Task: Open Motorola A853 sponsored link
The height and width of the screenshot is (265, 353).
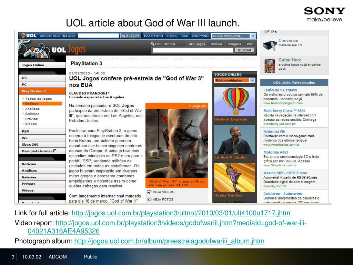Action: (x=275, y=152)
